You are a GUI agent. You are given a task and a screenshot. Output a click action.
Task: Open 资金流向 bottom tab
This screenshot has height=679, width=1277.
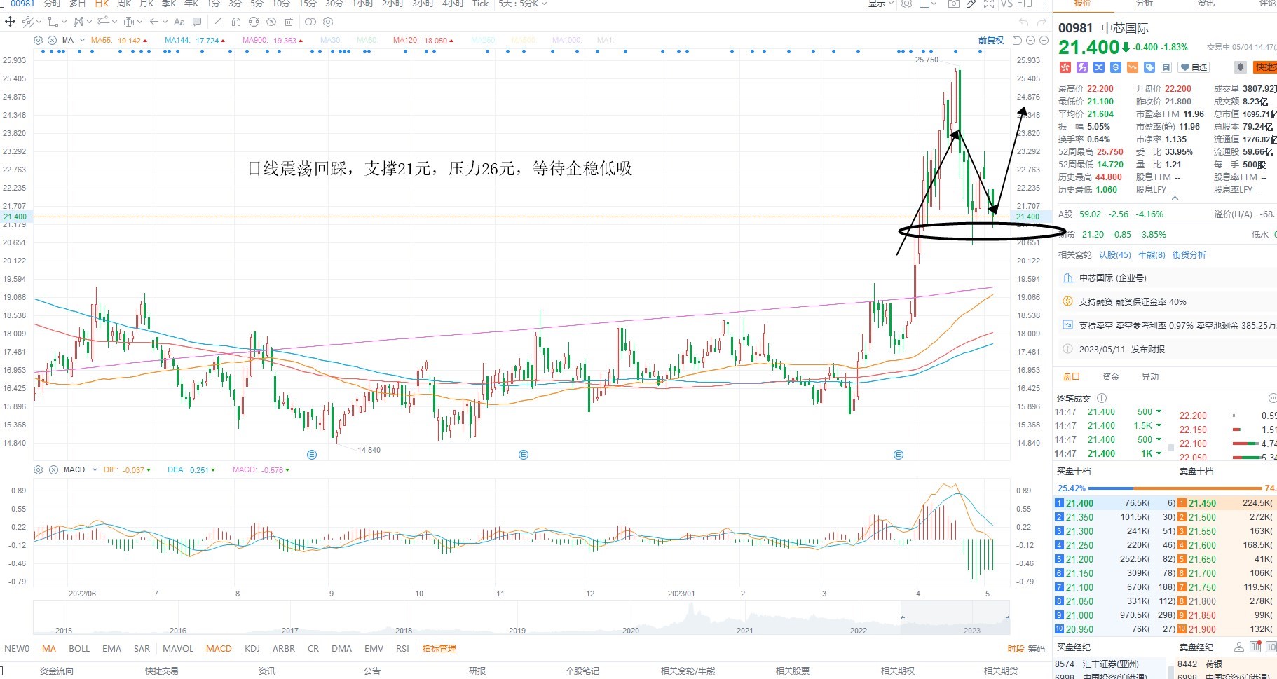click(x=57, y=671)
